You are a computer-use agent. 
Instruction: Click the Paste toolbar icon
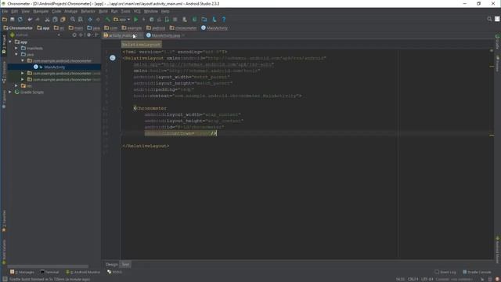point(63,20)
